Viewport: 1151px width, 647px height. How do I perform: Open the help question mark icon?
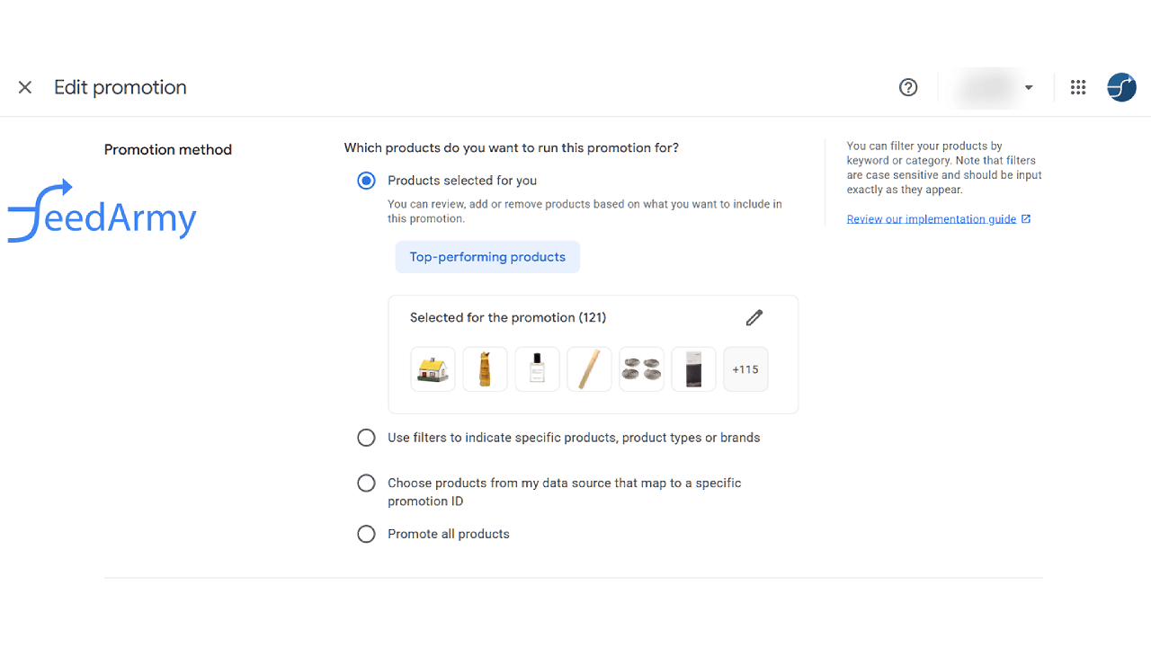point(908,87)
